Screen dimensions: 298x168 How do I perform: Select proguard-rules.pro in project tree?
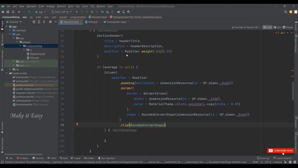click(35, 93)
